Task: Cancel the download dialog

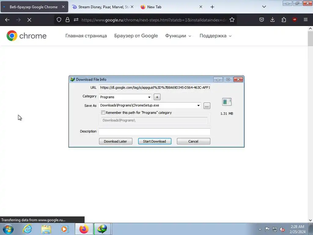Action: [x=193, y=141]
